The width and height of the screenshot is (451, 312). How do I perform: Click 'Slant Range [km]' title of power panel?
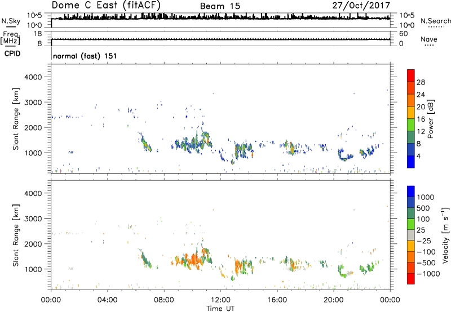pos(16,119)
